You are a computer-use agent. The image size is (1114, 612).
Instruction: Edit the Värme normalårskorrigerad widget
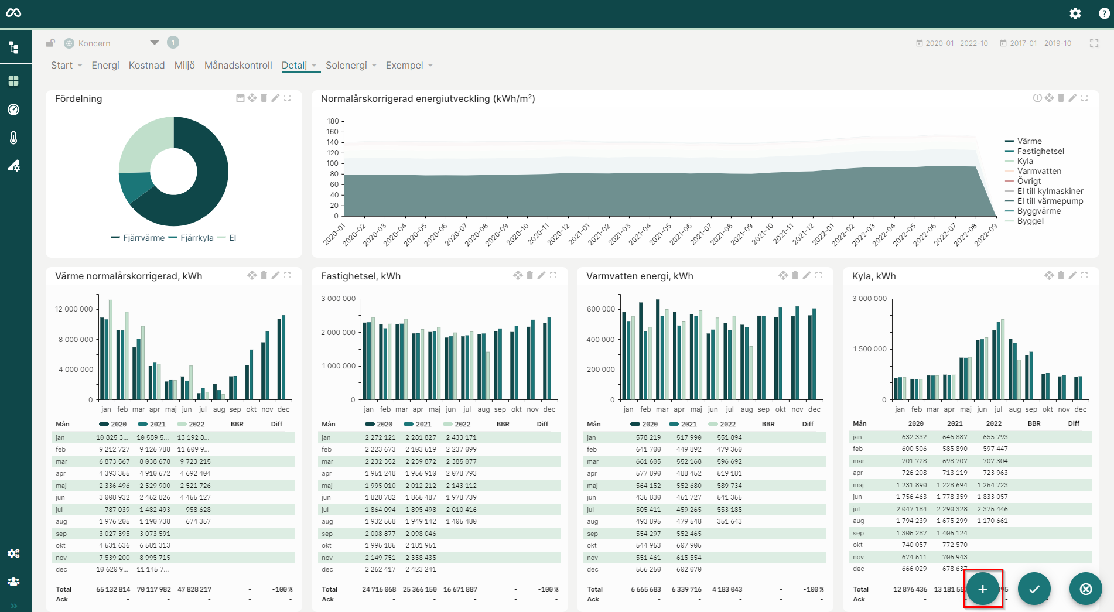coord(275,275)
